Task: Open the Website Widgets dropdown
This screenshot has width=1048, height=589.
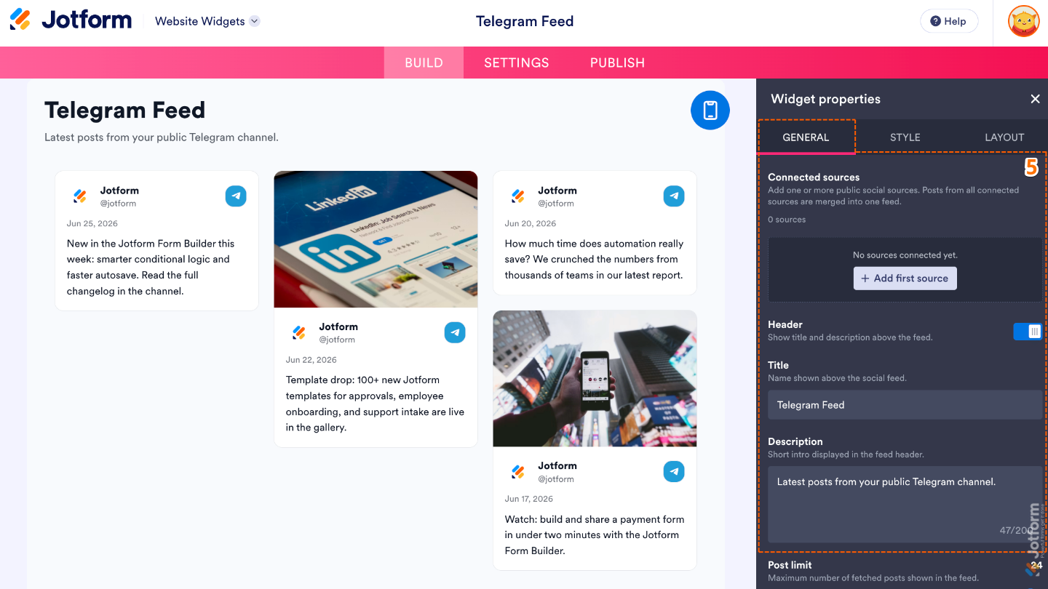Action: point(207,21)
